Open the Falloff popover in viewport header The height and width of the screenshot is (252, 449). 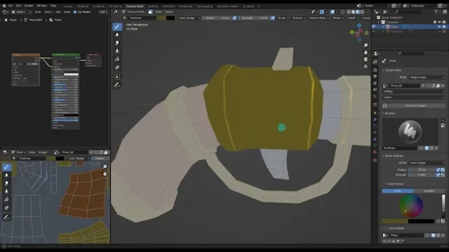point(353,18)
